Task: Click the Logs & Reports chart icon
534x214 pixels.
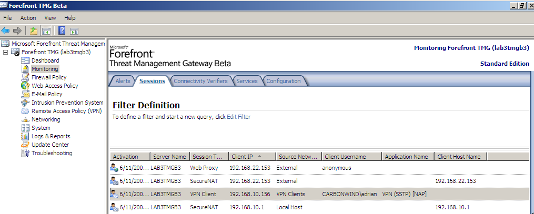Action: point(26,136)
